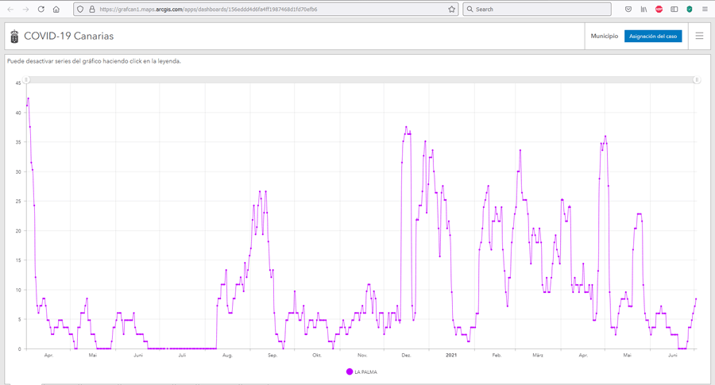Toggle the browser sidebar icon
Viewport: 715px width, 385px height.
pyautogui.click(x=674, y=10)
